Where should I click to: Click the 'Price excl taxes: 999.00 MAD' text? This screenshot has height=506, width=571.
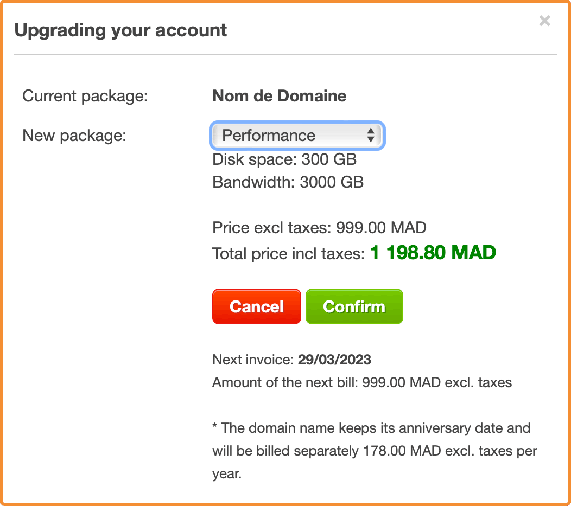319,228
